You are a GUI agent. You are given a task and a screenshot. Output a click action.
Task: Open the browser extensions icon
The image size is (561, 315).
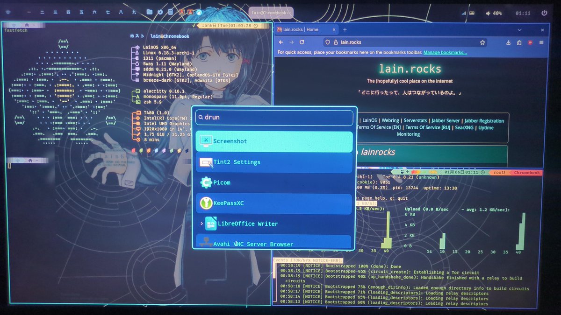519,42
